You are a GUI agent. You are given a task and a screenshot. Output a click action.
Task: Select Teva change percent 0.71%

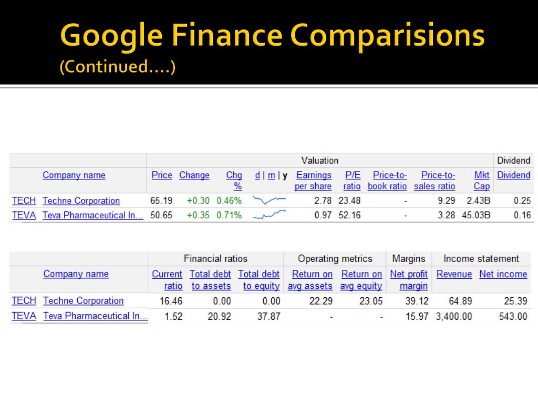[x=229, y=215]
